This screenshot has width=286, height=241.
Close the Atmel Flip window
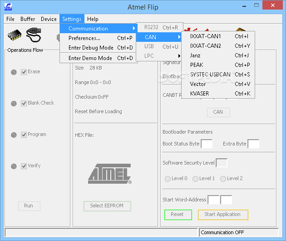(x=273, y=5)
